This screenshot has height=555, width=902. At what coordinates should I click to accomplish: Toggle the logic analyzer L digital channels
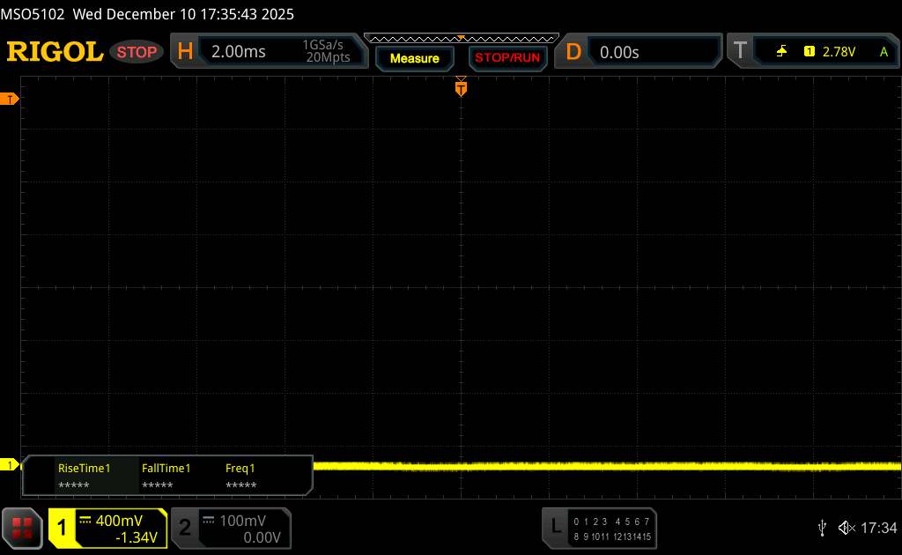click(x=599, y=528)
